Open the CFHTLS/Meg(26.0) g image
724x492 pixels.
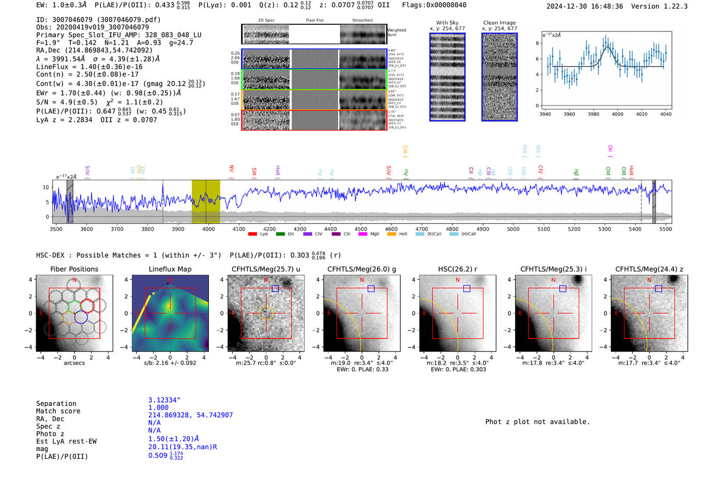362,313
